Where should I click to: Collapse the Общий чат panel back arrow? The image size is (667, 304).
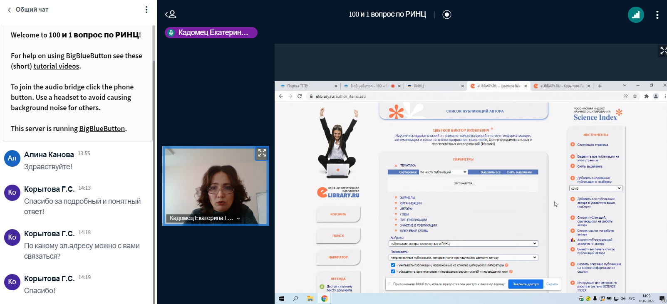click(9, 10)
